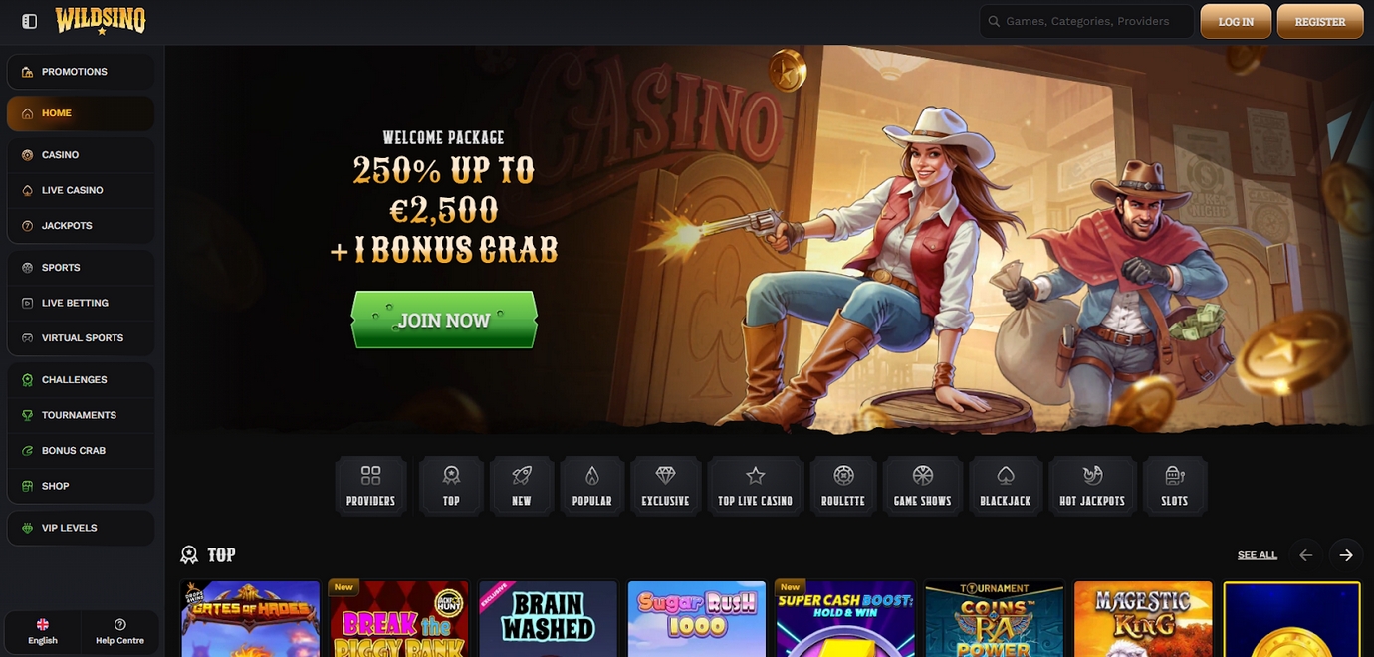The height and width of the screenshot is (657, 1374).
Task: Collapse the sidebar with the panel icon
Action: (x=29, y=21)
